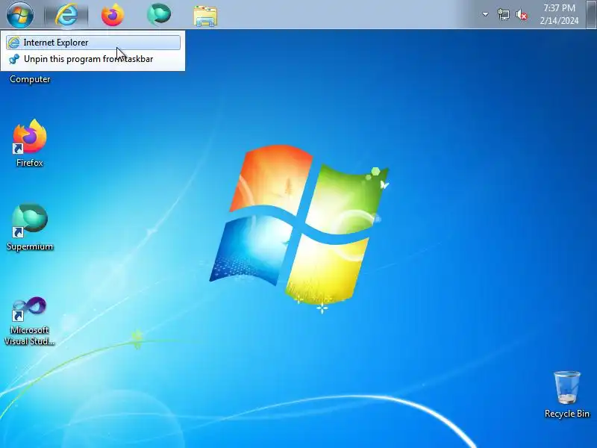Click the Show desktop strip
The image size is (597, 448).
(x=592, y=14)
